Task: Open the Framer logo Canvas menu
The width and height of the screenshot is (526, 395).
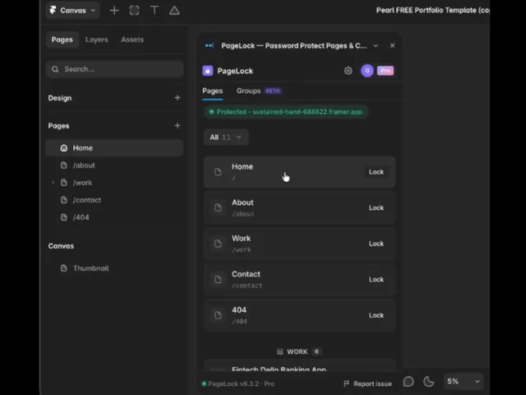Action: (72, 11)
